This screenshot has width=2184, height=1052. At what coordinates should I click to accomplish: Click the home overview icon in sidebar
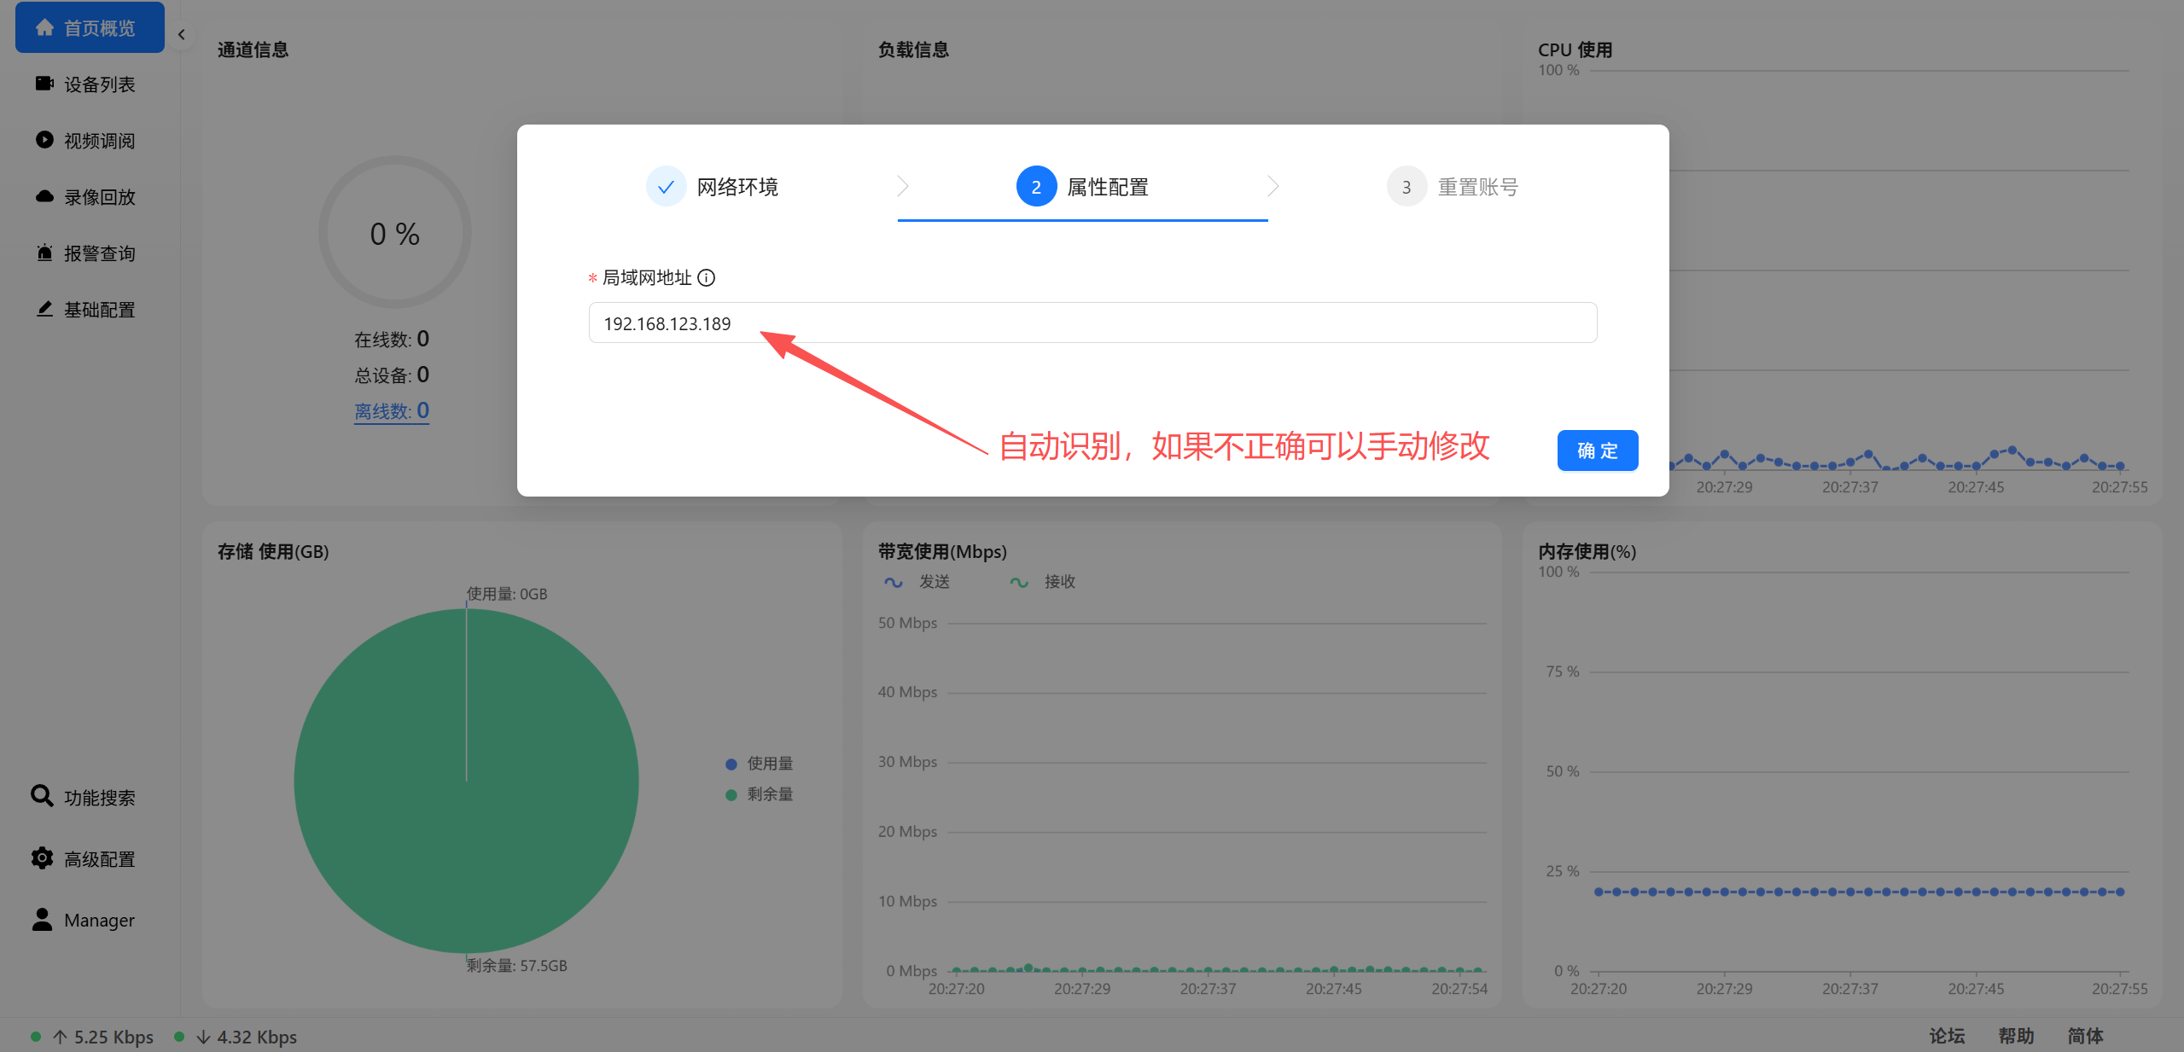click(45, 27)
